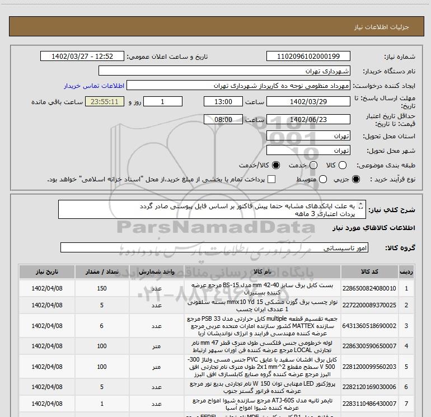Click quantity 6 in row 3
The width and height of the screenshot is (431, 417).
click(x=102, y=326)
